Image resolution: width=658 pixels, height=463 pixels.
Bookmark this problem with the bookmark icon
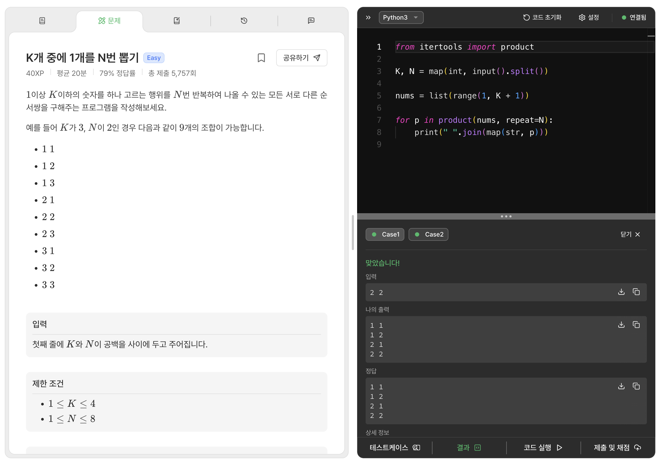coord(261,58)
